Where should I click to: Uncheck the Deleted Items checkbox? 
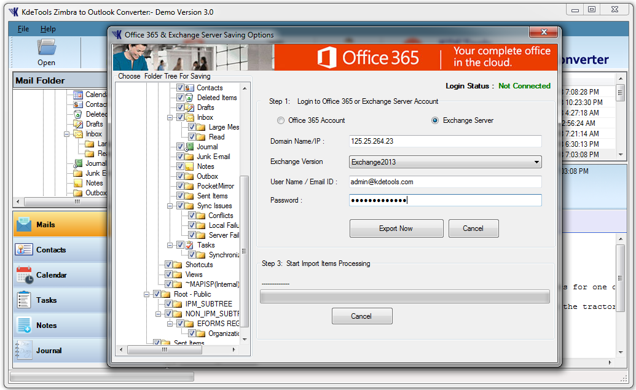(181, 98)
